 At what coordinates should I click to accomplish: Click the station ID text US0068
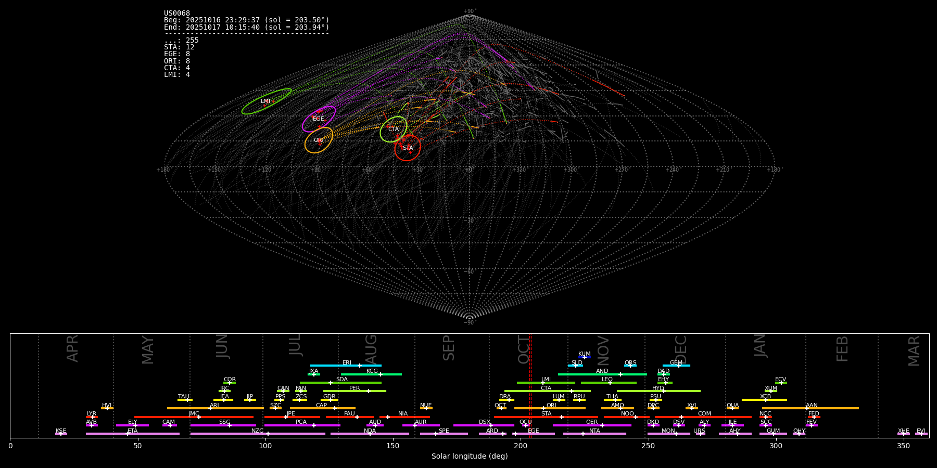177,14
